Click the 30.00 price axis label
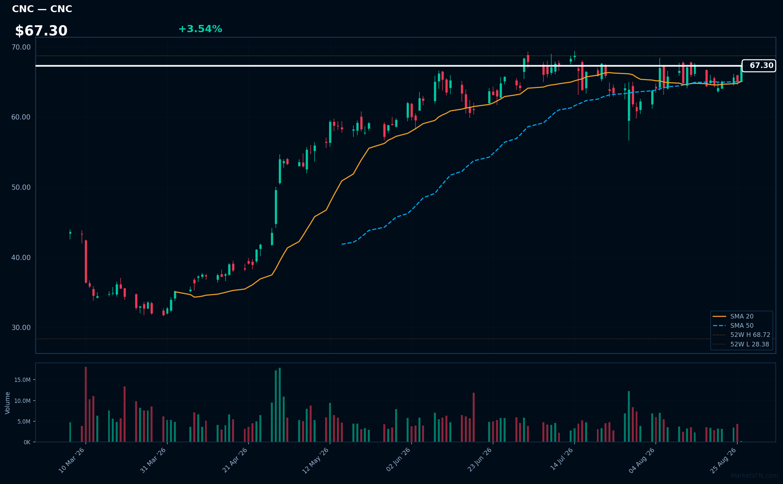783x484 pixels. [21, 328]
